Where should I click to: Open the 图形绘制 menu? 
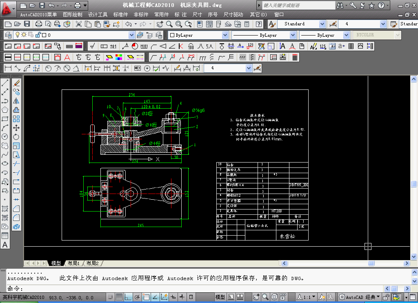[x=73, y=15]
